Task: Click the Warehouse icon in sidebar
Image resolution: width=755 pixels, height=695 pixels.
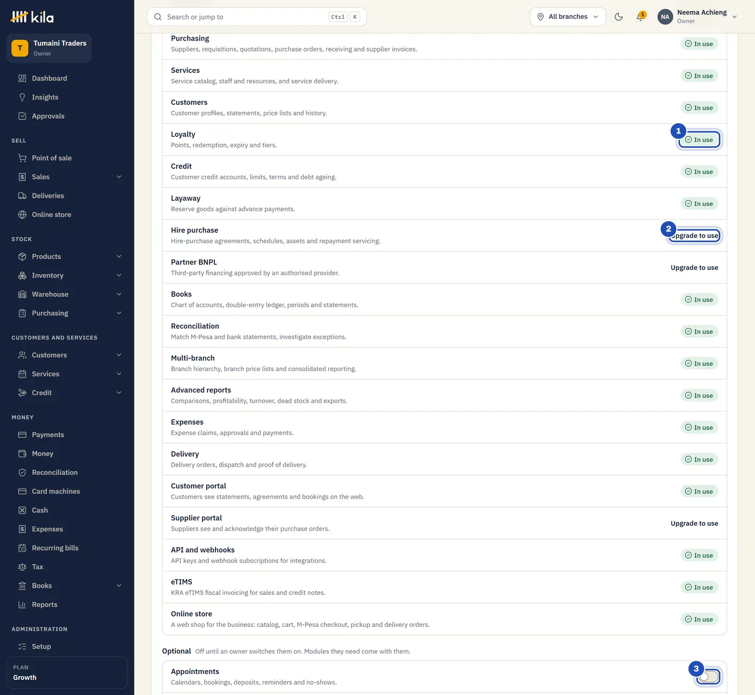Action: click(22, 294)
